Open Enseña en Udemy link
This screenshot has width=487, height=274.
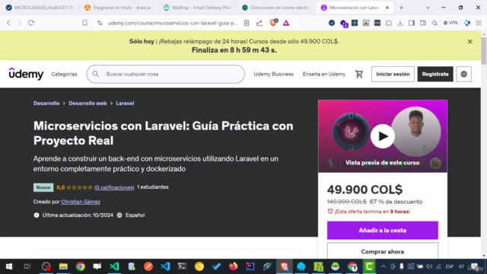tap(324, 74)
